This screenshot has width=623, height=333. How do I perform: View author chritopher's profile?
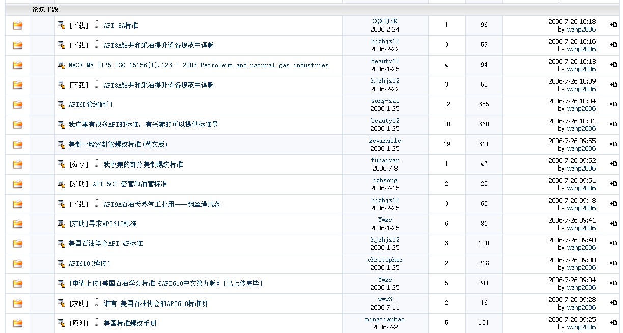click(x=385, y=260)
